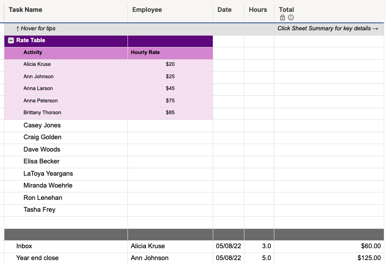Viewport: 386px width, 264px height.
Task: Click the lock icon in the Total column
Action: click(282, 18)
